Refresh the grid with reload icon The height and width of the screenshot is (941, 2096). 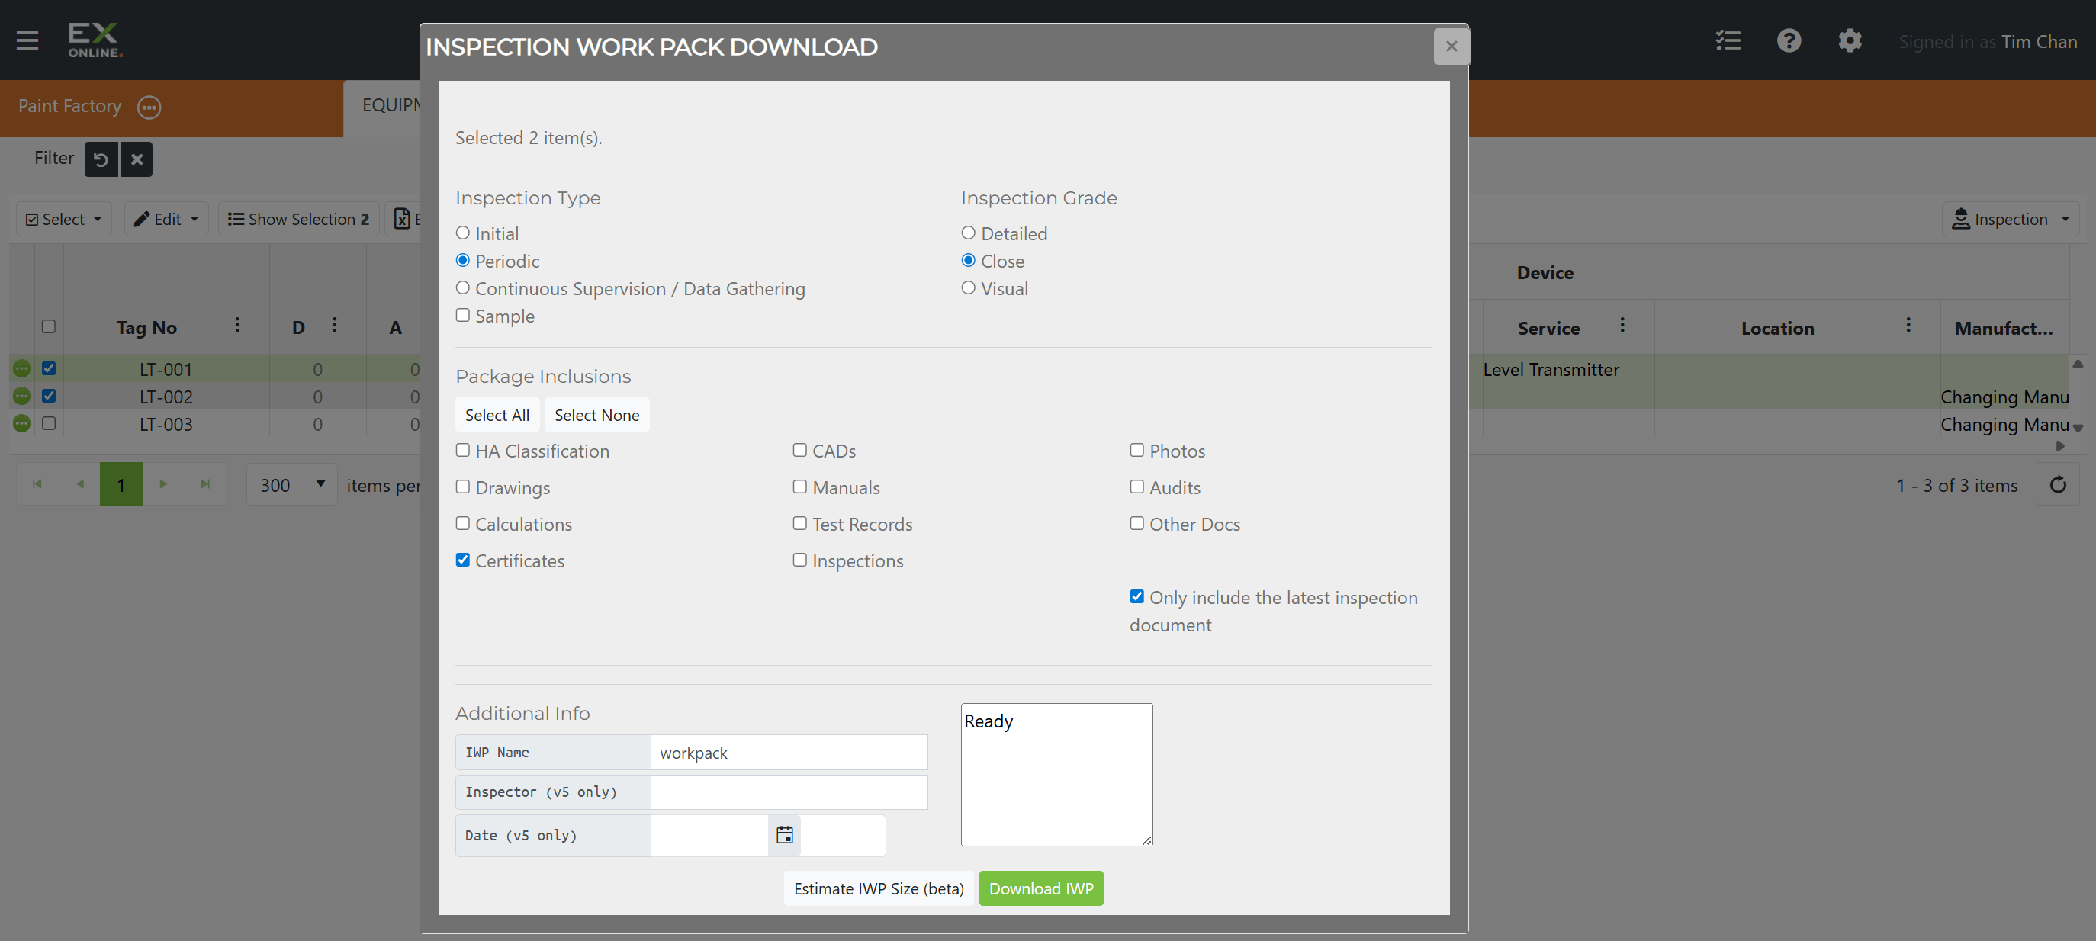coord(2058,485)
